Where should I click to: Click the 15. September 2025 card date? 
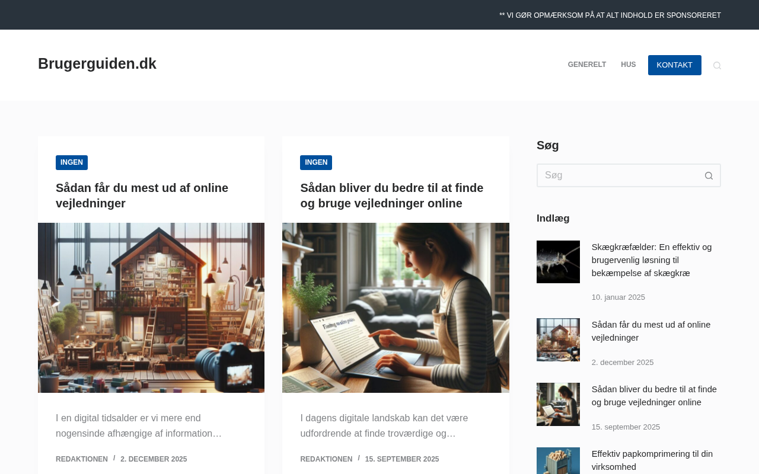(402, 459)
